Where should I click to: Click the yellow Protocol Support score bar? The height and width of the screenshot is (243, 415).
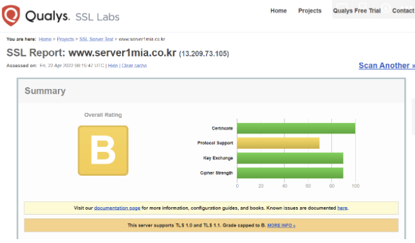(278, 143)
